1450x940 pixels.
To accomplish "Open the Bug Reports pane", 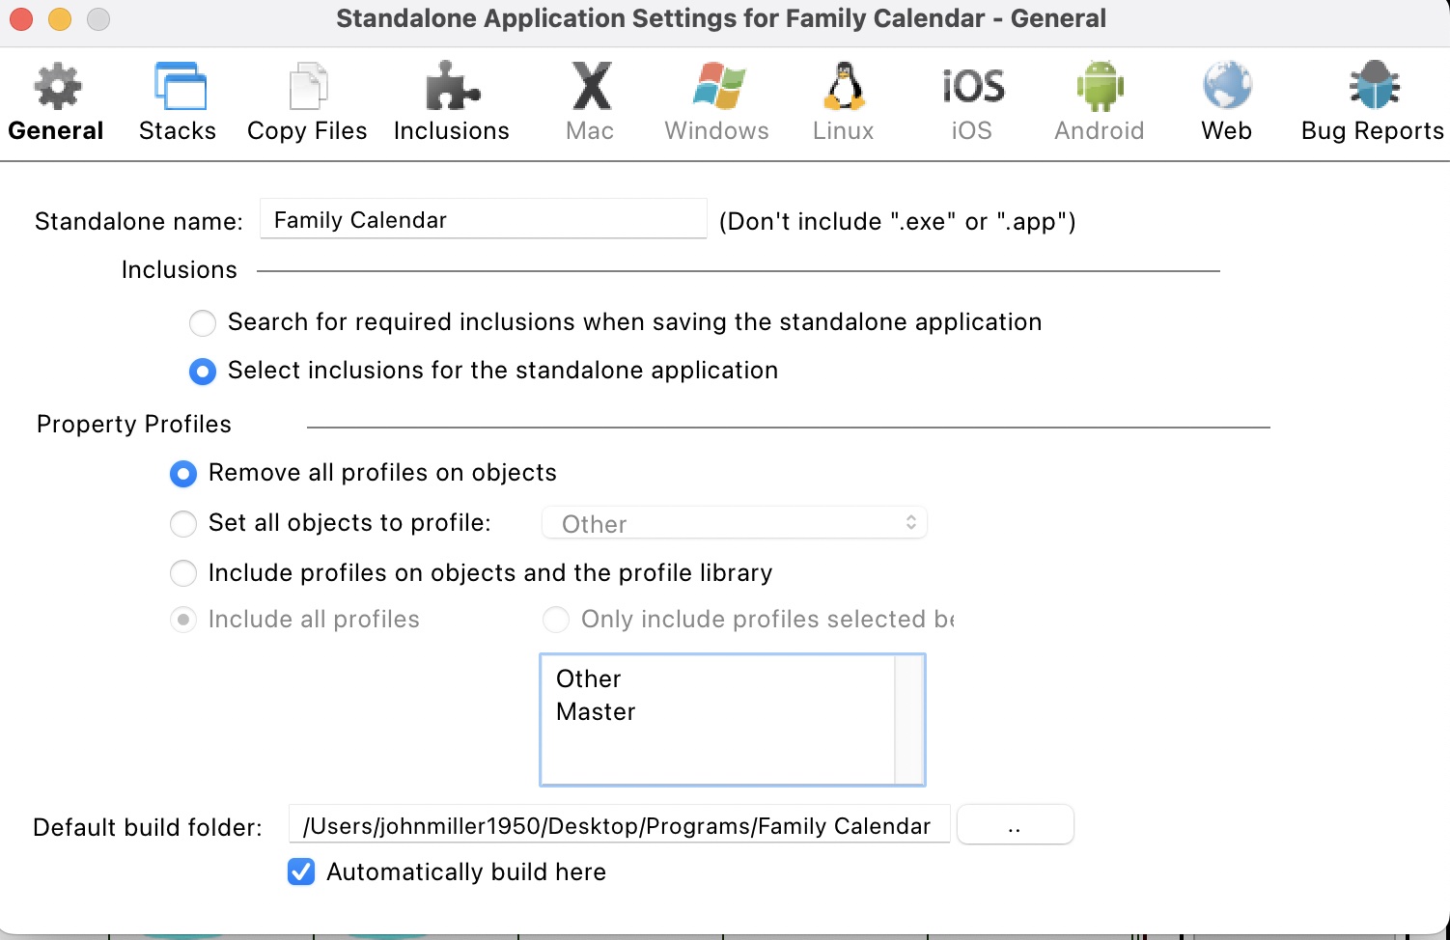I will click(x=1372, y=102).
